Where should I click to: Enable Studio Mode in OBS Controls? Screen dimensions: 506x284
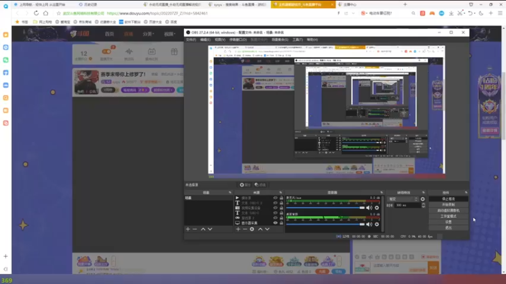tap(448, 216)
